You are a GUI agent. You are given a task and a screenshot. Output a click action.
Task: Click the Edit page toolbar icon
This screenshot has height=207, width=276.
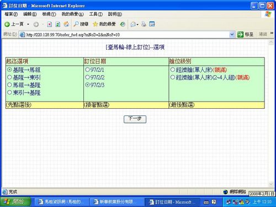click(x=152, y=24)
